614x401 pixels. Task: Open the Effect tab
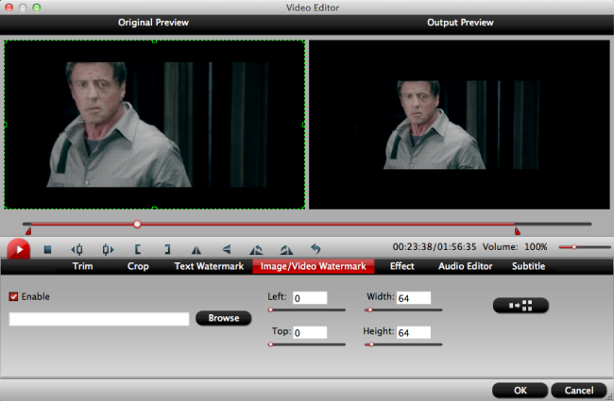(401, 266)
